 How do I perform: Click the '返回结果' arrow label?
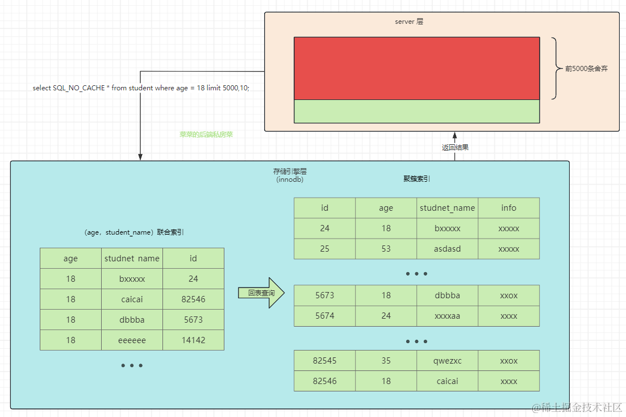(x=455, y=147)
